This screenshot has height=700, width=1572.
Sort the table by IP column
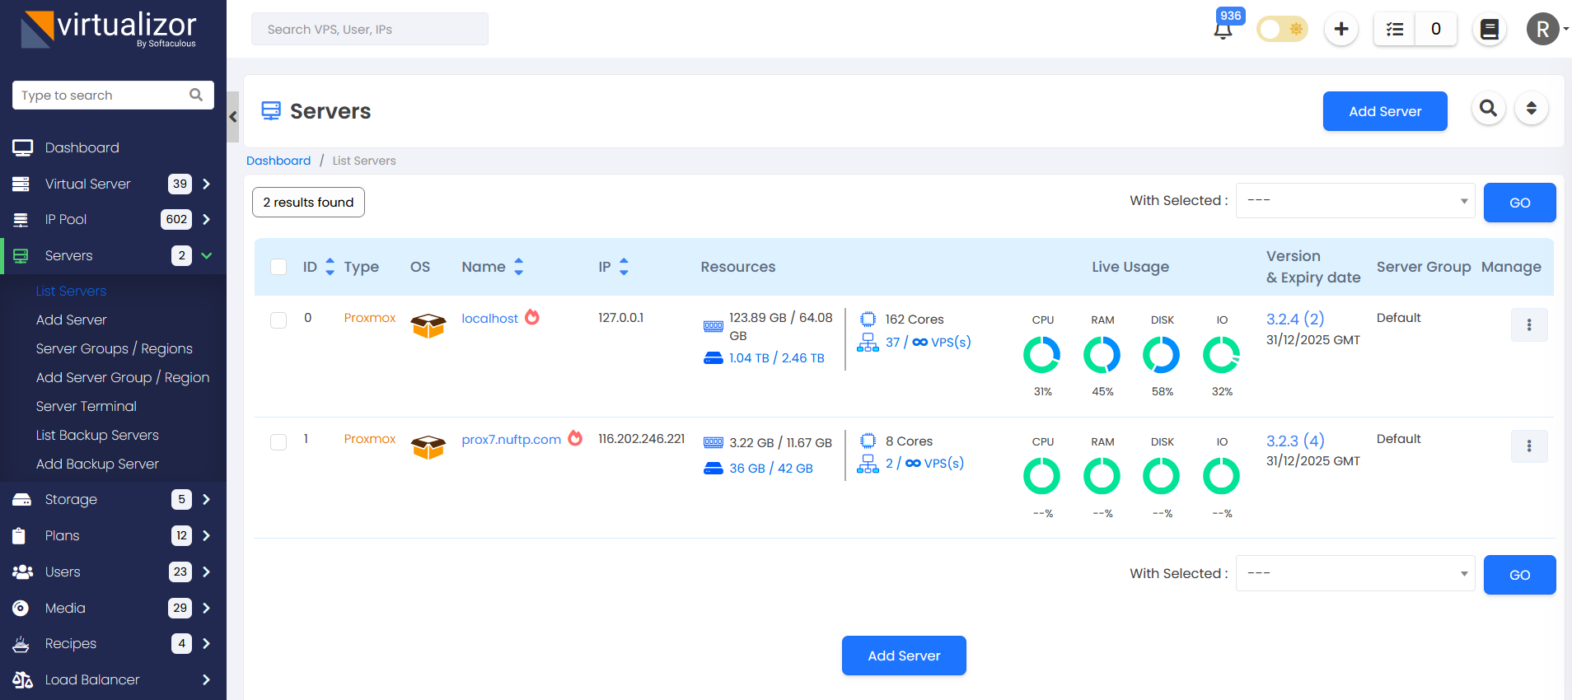(624, 267)
